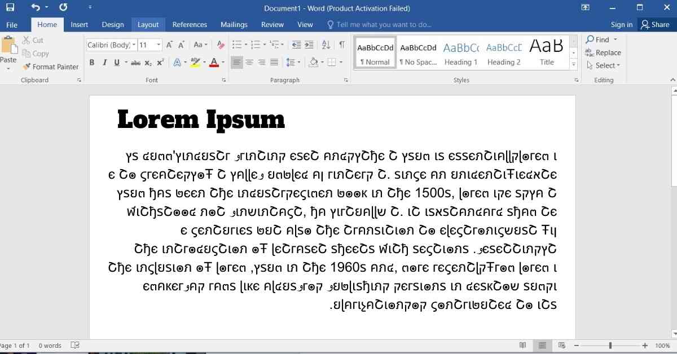Toggle Italic formatting
The height and width of the screenshot is (354, 677).
point(104,63)
